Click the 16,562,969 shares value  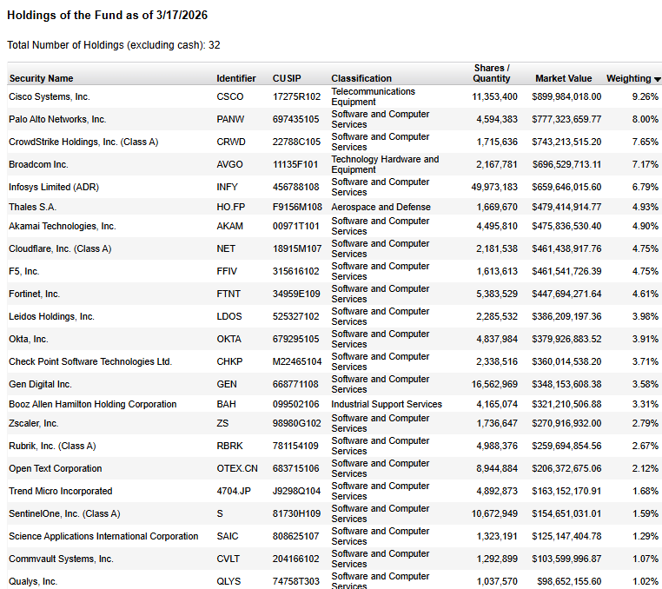tap(494, 385)
